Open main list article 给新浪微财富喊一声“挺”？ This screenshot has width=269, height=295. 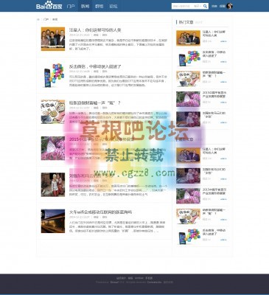[x=94, y=103]
